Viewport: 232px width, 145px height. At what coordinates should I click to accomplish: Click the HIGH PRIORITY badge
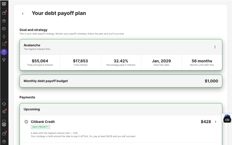pyautogui.click(x=40, y=127)
